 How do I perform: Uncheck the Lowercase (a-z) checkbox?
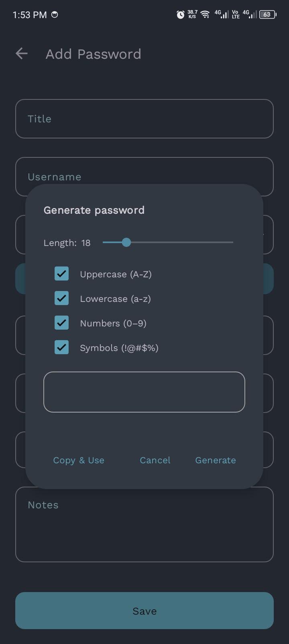[x=62, y=299]
